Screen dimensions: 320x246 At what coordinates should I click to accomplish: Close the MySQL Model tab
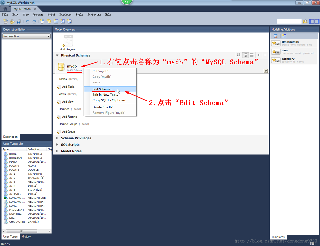(35, 9)
